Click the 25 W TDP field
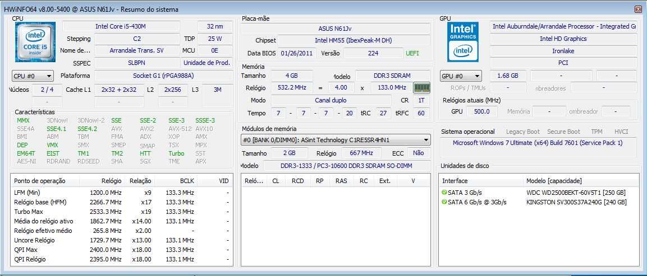Image resolution: width=647 pixels, height=276 pixels. (x=215, y=39)
